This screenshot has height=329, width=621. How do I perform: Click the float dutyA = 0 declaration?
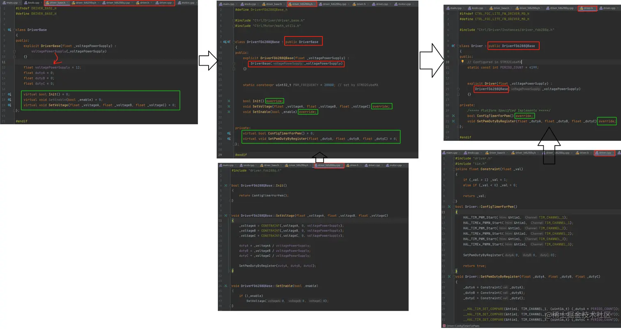(39, 73)
